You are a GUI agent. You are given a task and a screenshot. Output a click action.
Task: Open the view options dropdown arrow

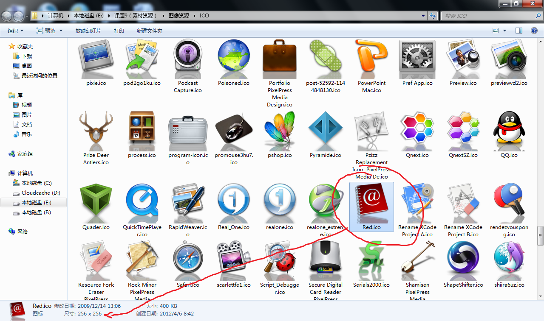pyautogui.click(x=505, y=31)
